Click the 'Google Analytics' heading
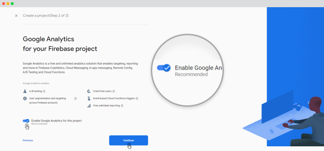Screen dimensions: 324x151 tap(48, 39)
